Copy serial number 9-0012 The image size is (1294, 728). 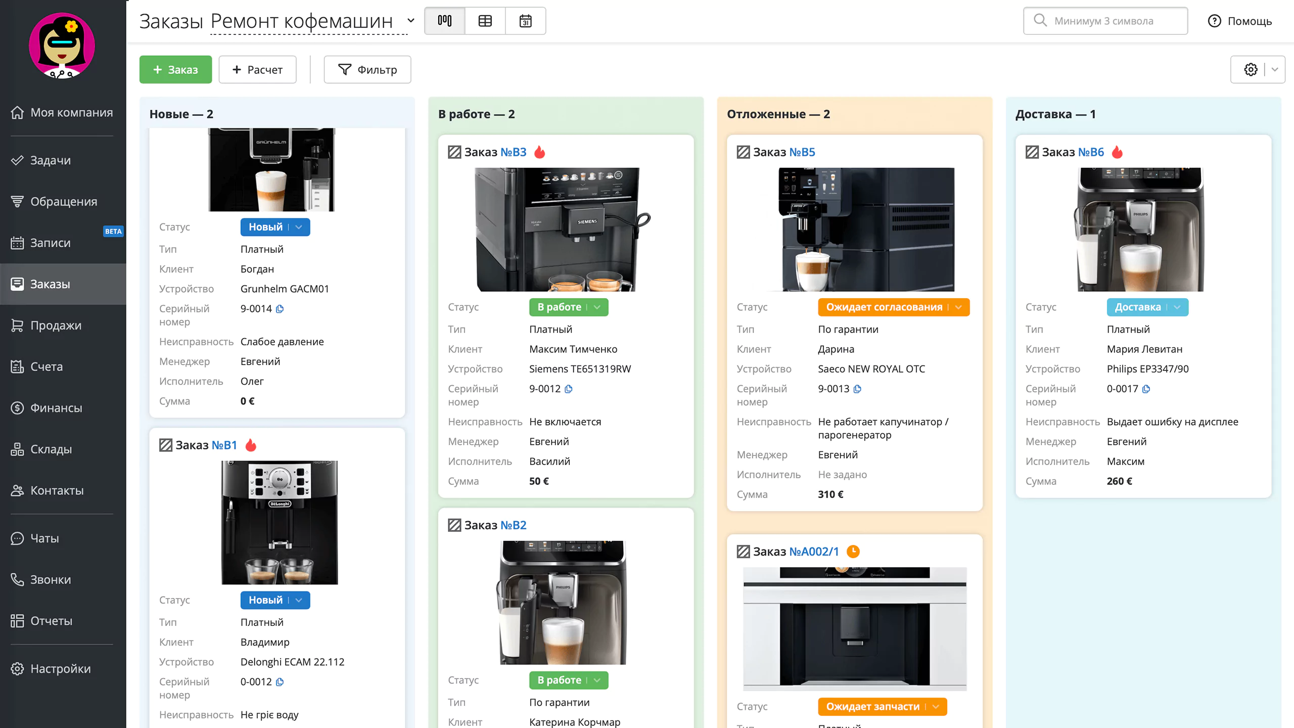point(569,389)
